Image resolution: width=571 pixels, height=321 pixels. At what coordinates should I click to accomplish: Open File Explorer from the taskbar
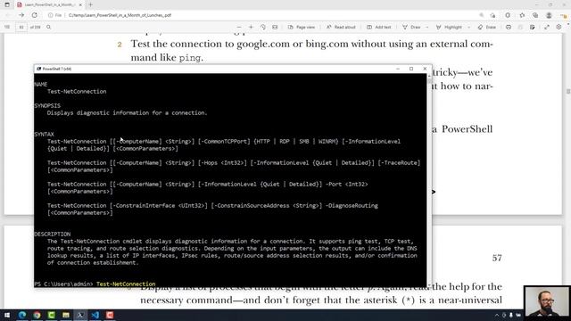point(66,315)
